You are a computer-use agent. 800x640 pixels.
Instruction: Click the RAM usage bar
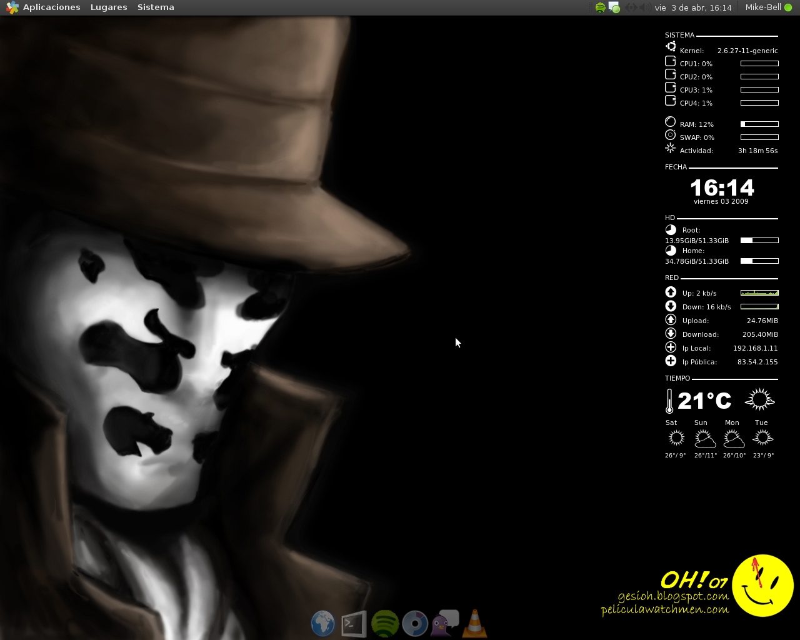(759, 124)
